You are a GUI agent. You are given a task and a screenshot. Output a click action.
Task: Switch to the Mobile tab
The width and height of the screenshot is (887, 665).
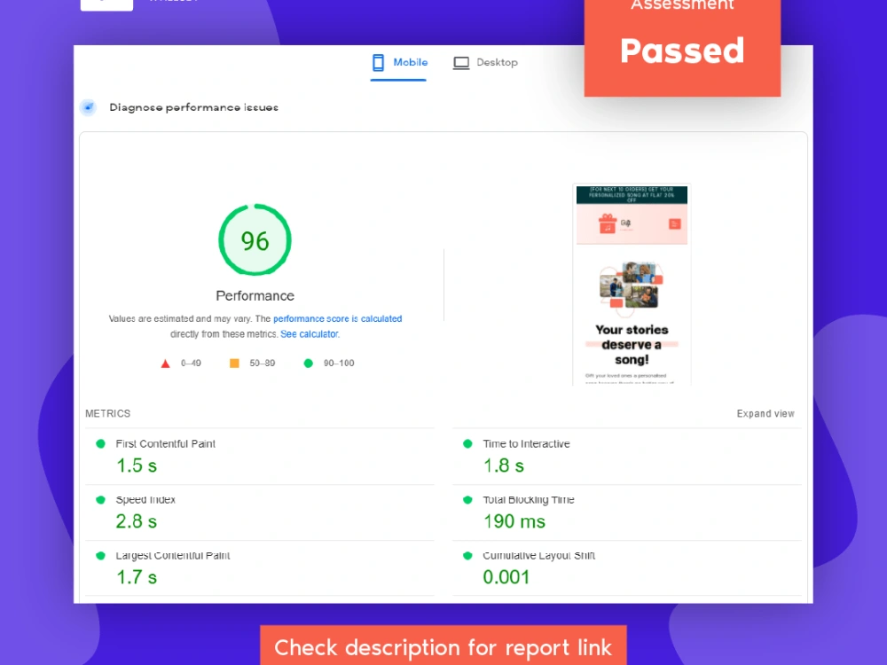pos(399,63)
